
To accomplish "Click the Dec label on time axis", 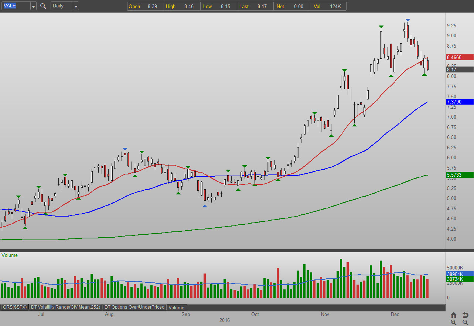I will (x=395, y=315).
